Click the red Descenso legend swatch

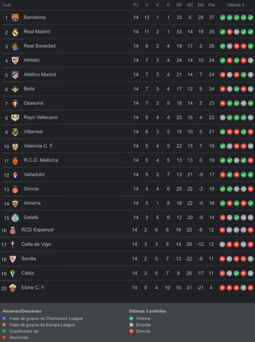click(x=4, y=338)
